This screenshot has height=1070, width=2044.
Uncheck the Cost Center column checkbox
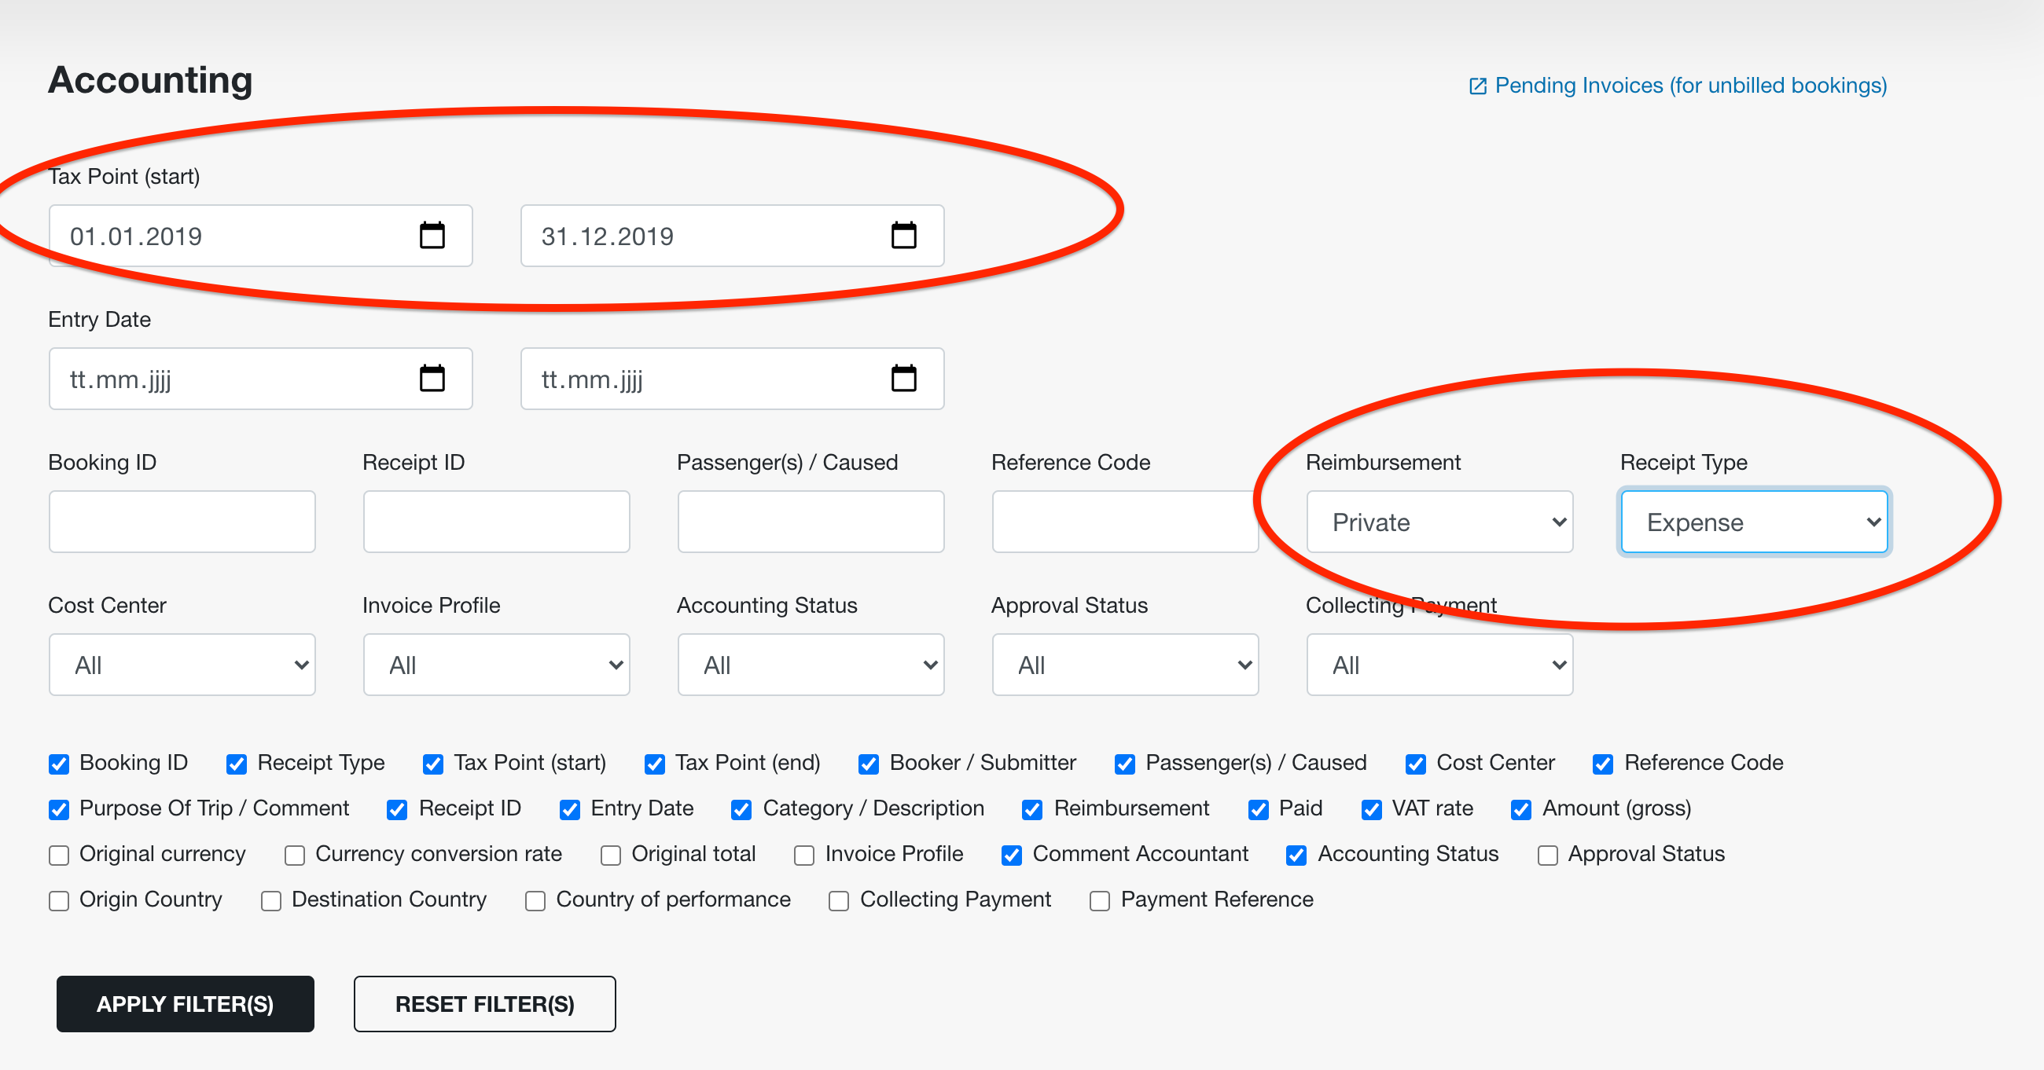[1416, 764]
